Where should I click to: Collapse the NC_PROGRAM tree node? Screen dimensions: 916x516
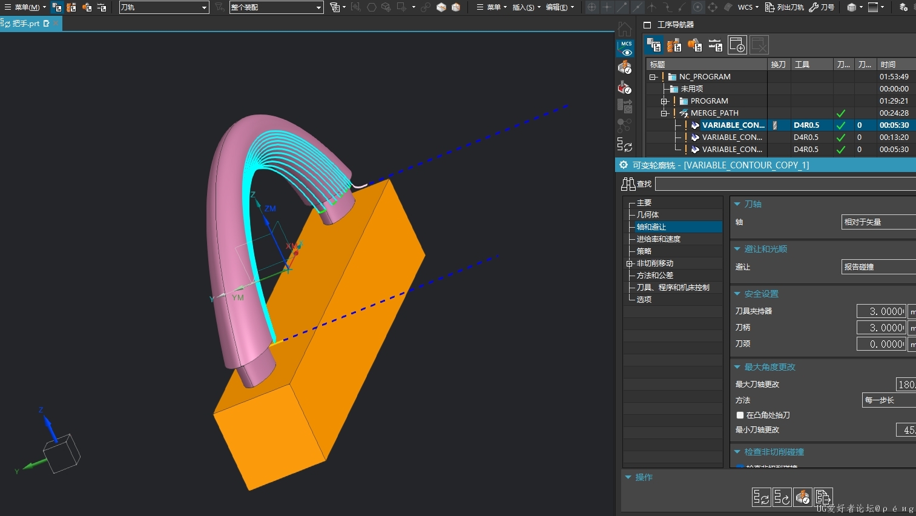[653, 77]
